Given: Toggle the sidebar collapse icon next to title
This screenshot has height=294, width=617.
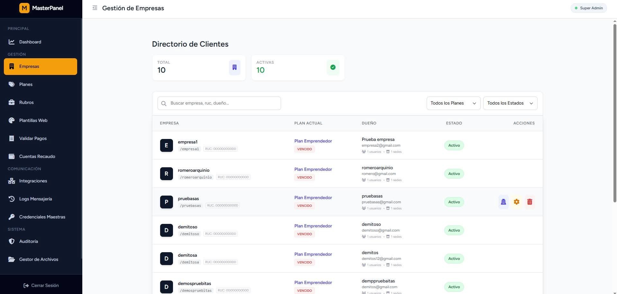Looking at the screenshot, I should click(95, 8).
